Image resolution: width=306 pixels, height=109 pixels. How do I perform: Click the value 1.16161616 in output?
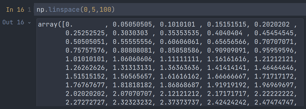coord(227,59)
